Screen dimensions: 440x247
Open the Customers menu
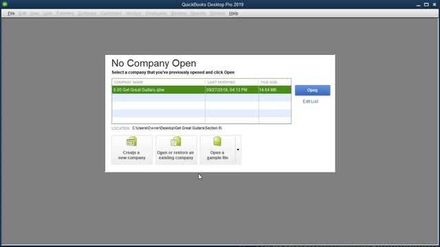tap(111, 13)
